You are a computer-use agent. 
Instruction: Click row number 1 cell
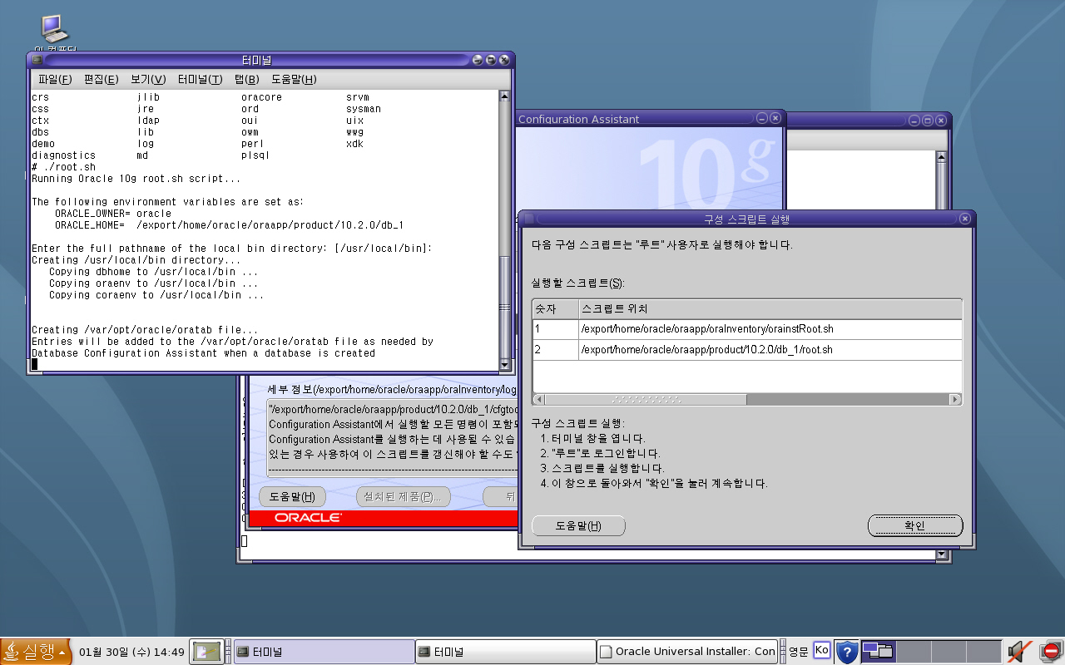(556, 329)
